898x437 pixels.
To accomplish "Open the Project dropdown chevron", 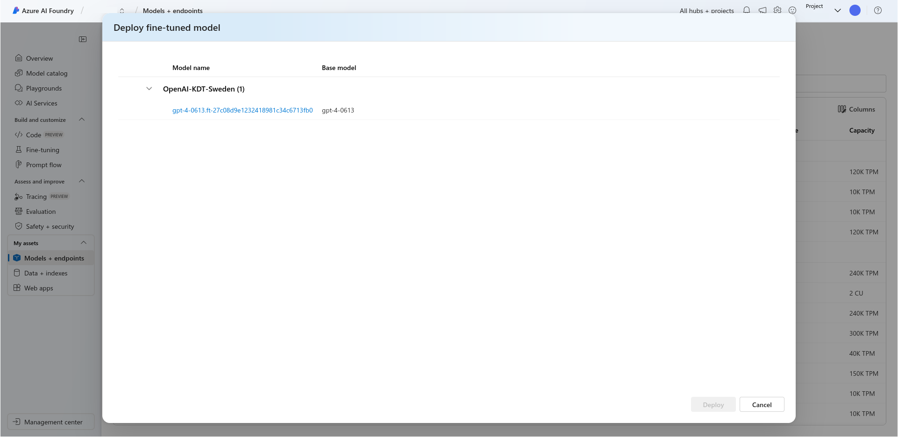I will tap(838, 10).
